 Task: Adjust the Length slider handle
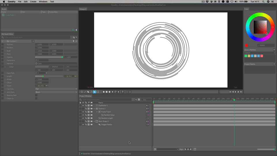pyautogui.click(x=43, y=76)
